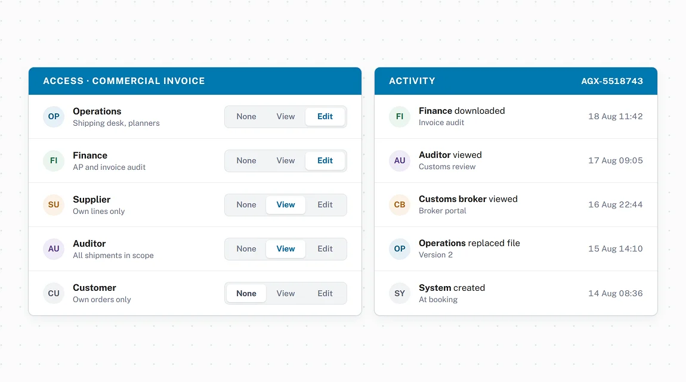686x382 pixels.
Task: Set Operations access to View
Action: 286,117
